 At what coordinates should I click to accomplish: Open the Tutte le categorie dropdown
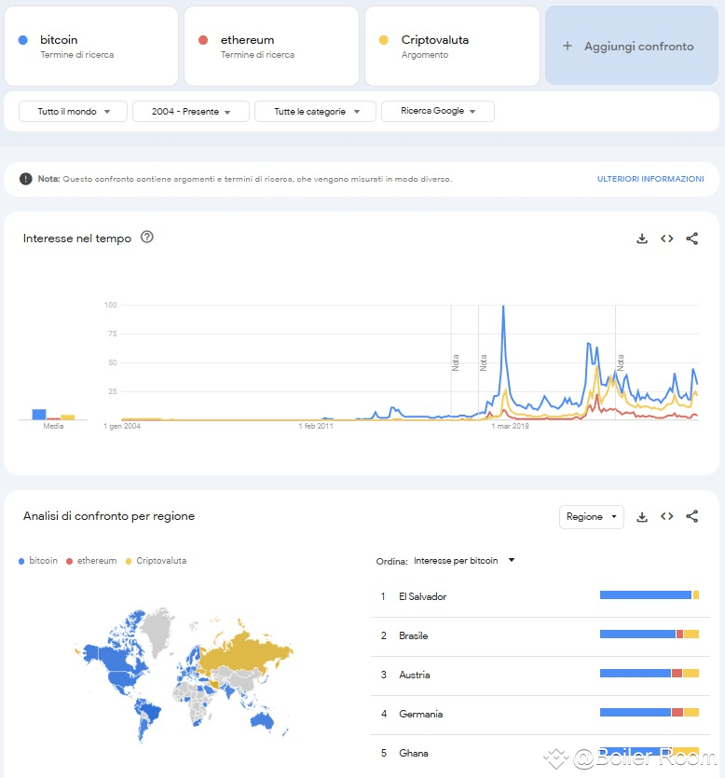315,111
